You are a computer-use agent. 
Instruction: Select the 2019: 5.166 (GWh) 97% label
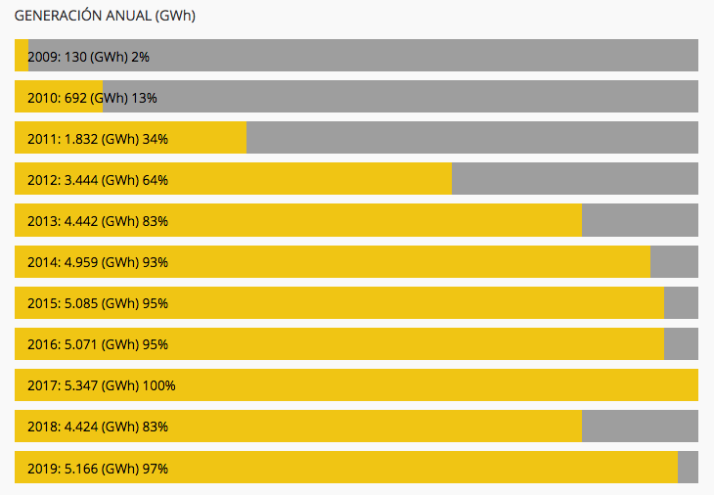point(98,469)
